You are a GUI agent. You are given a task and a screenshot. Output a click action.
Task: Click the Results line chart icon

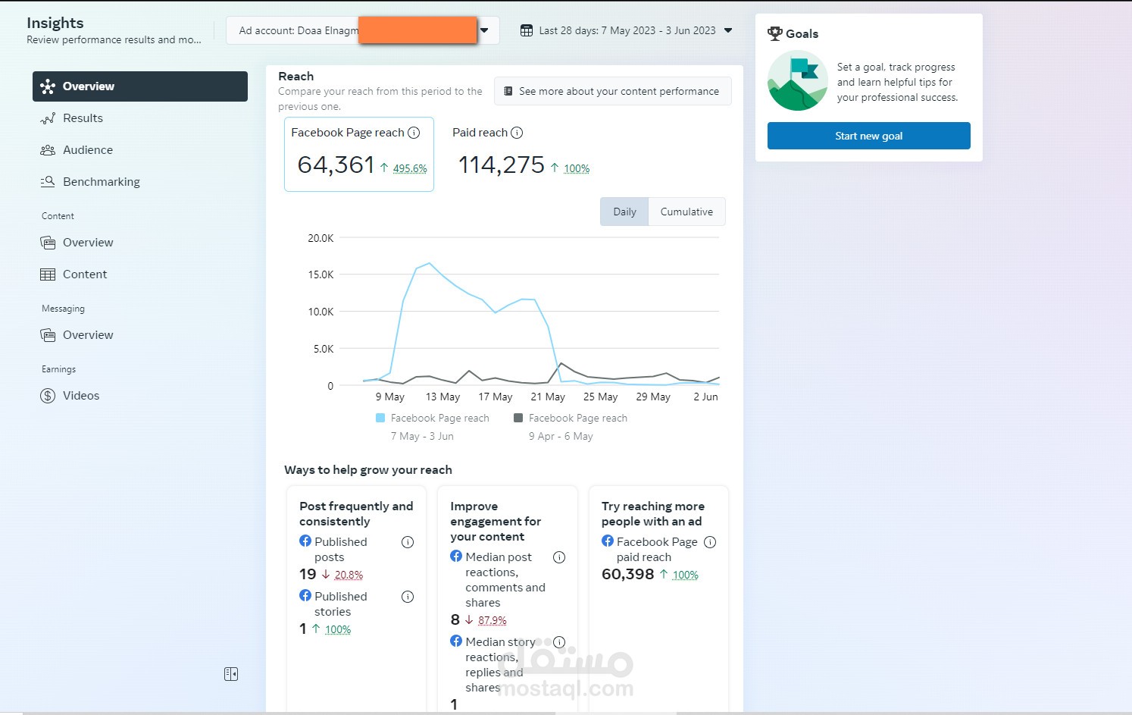48,118
